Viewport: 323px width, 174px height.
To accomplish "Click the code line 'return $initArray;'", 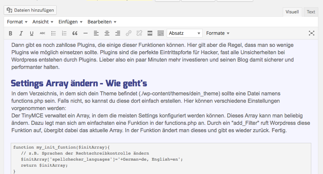I will (x=44, y=165).
